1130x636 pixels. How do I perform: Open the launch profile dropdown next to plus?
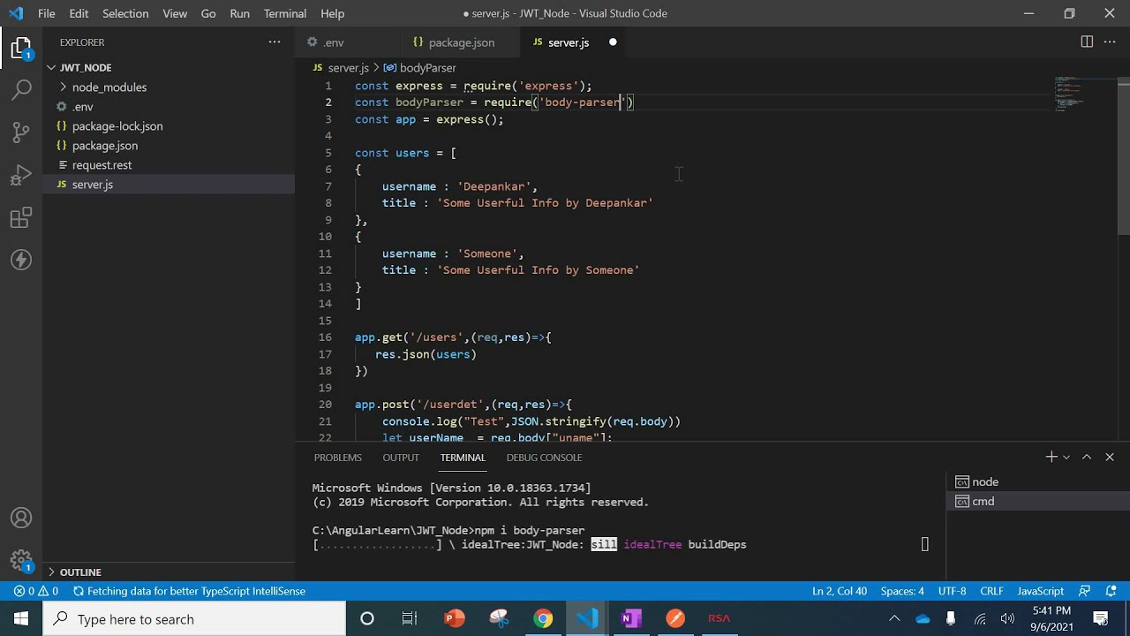[1066, 458]
